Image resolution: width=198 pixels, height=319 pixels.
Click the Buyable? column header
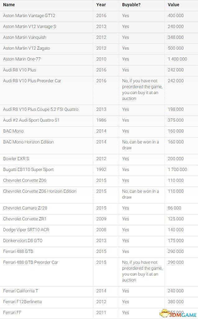pos(131,5)
